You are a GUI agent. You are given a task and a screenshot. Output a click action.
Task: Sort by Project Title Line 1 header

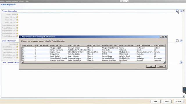coord(56,45)
